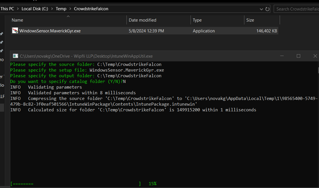
Task: Click the console window vertical scrollbar
Action: tap(318, 70)
